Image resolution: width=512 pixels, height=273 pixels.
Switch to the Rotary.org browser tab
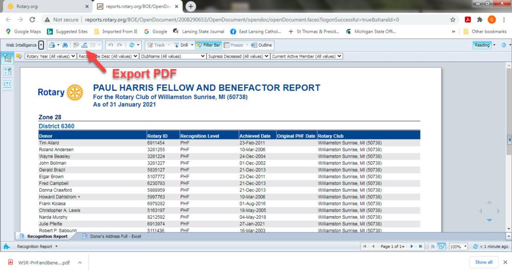[48, 6]
